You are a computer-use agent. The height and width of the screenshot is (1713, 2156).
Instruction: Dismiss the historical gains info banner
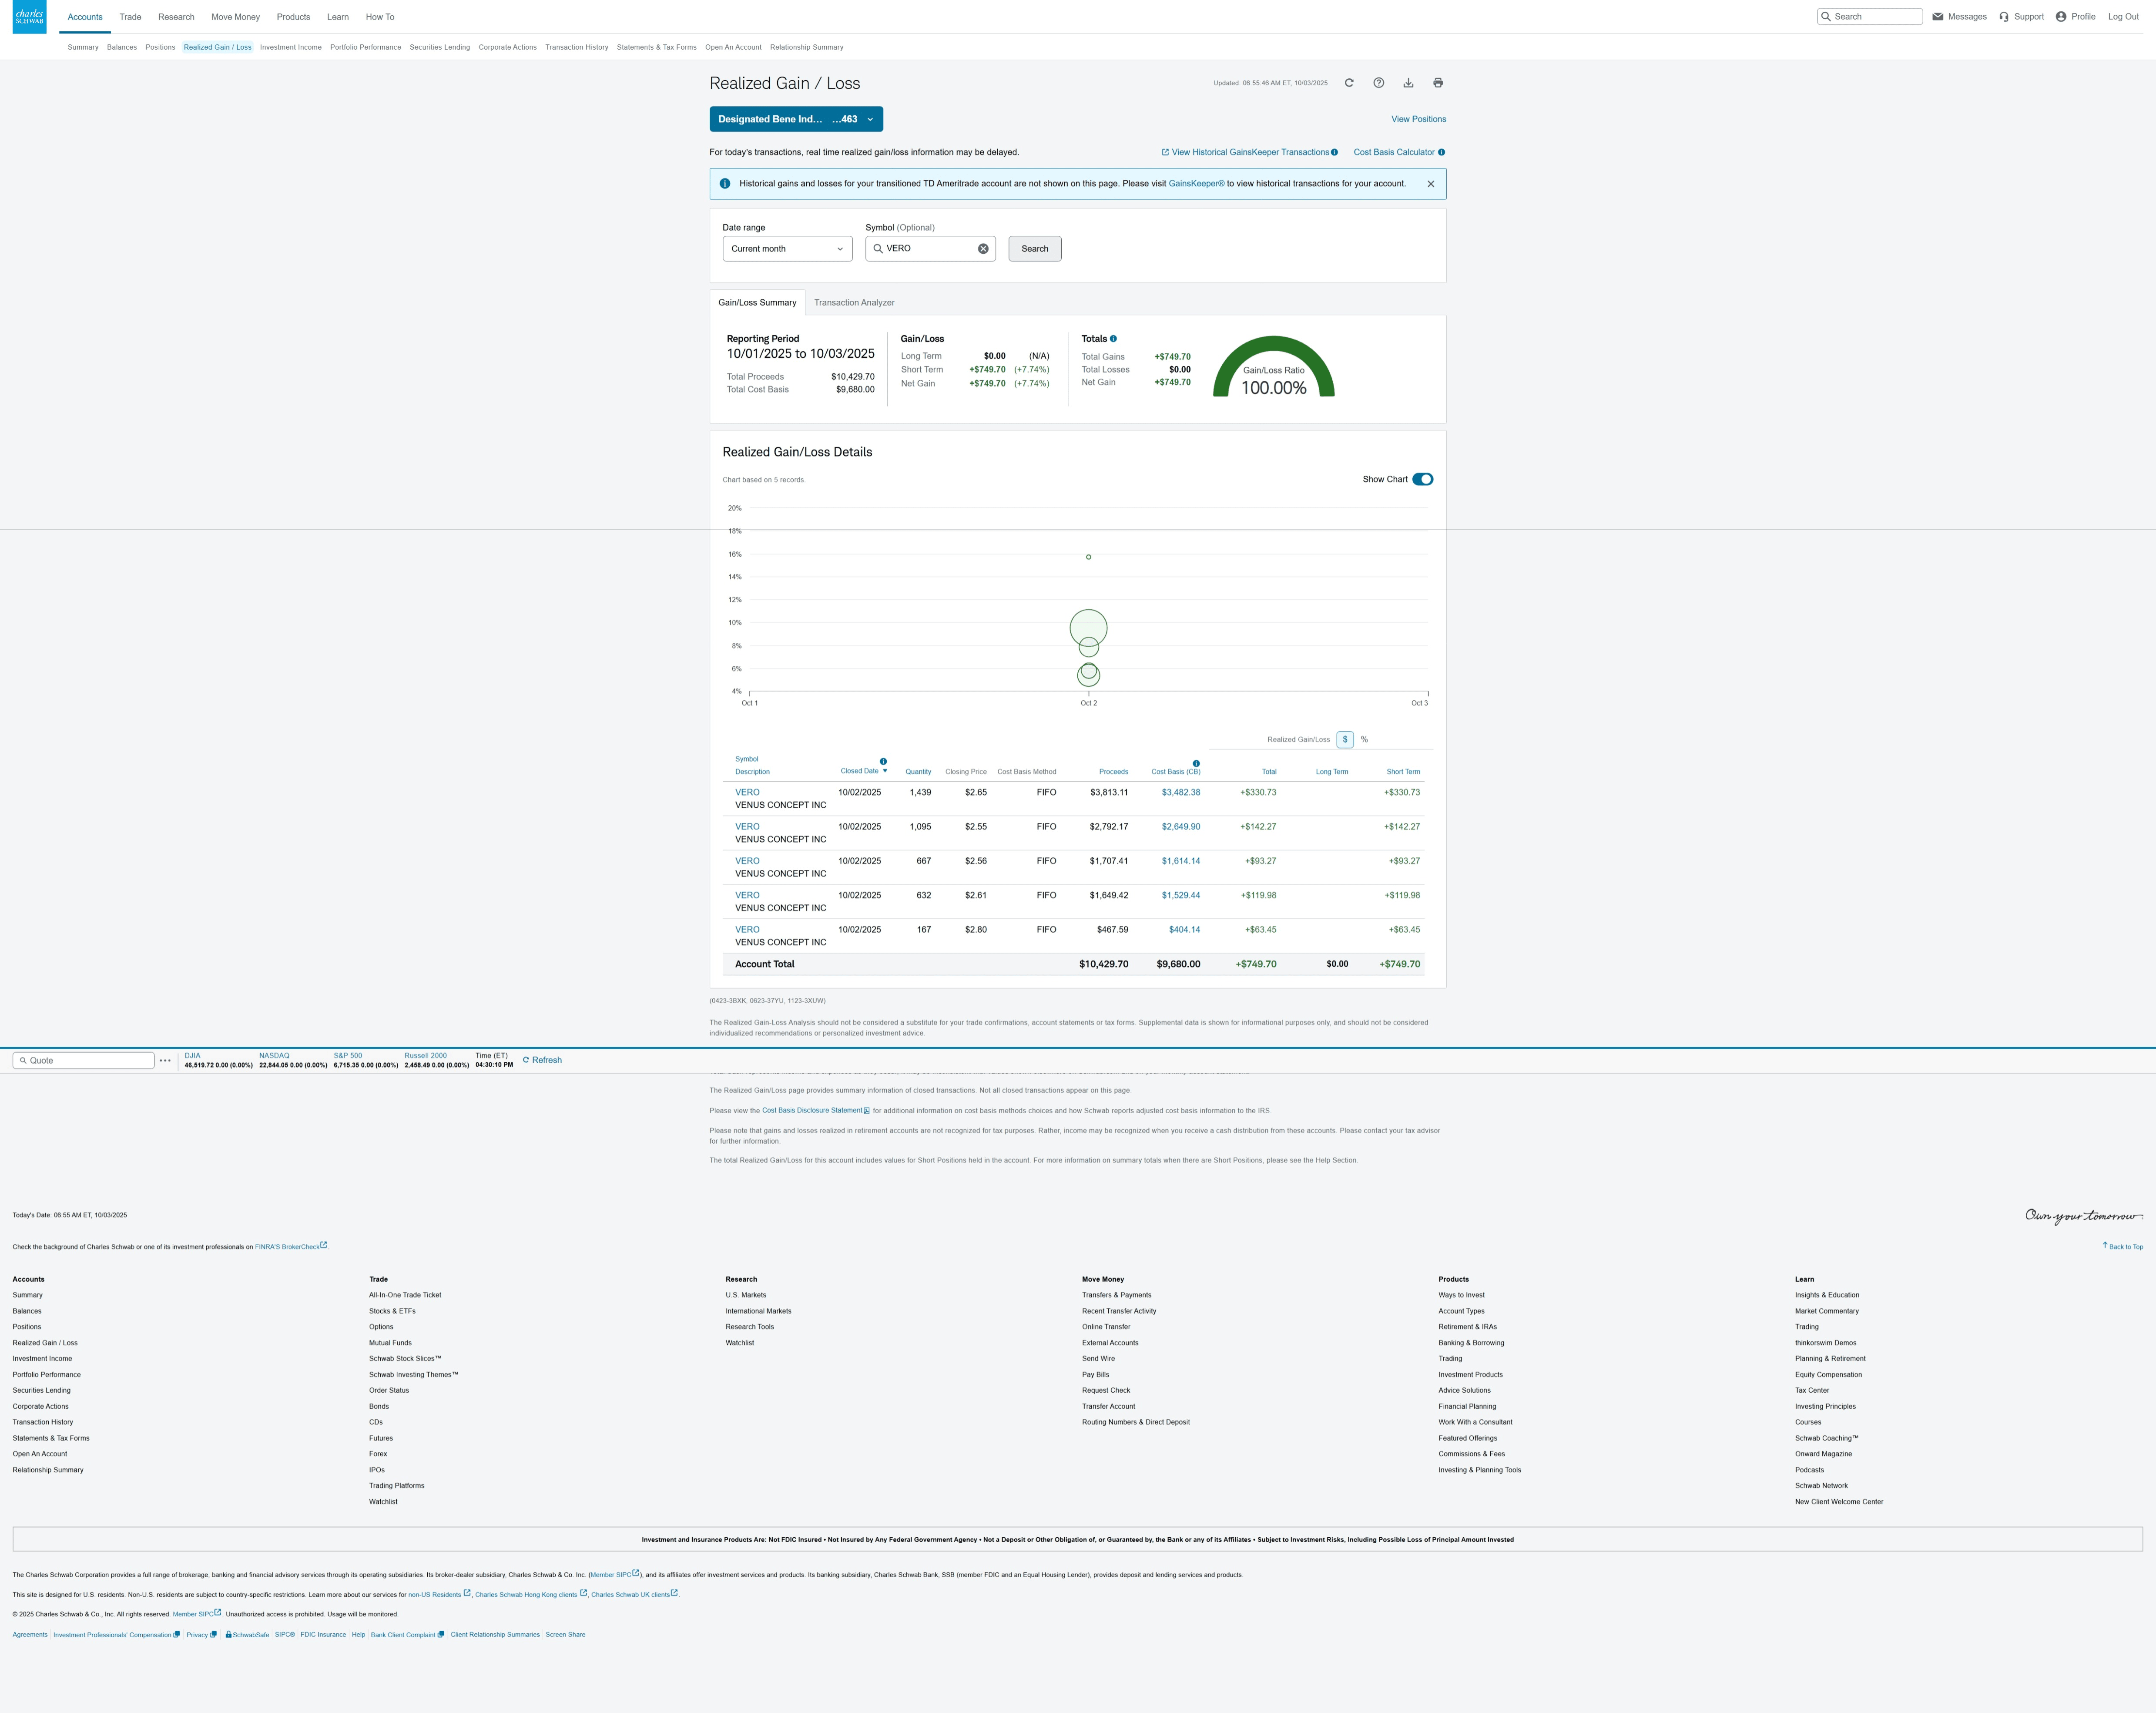(x=1431, y=184)
